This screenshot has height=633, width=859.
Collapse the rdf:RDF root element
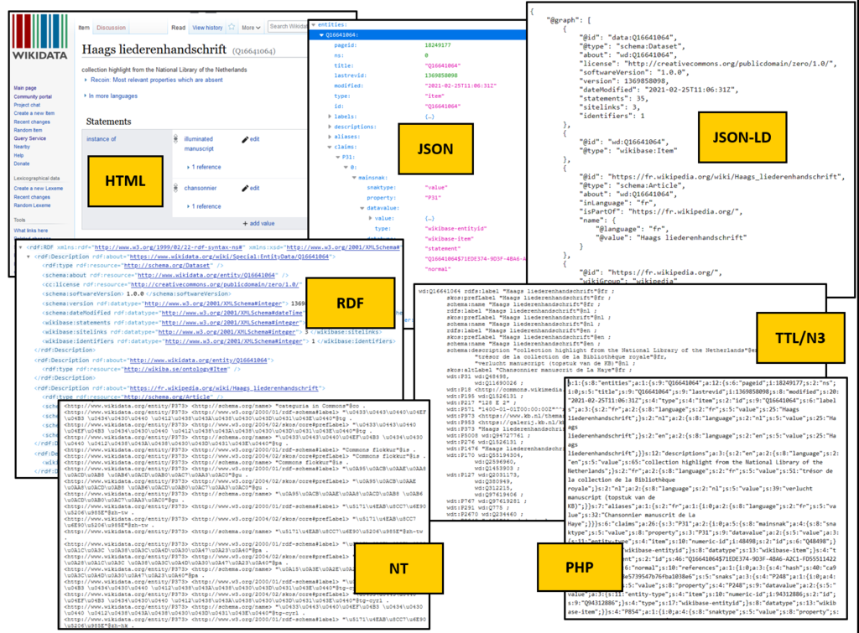(21, 247)
